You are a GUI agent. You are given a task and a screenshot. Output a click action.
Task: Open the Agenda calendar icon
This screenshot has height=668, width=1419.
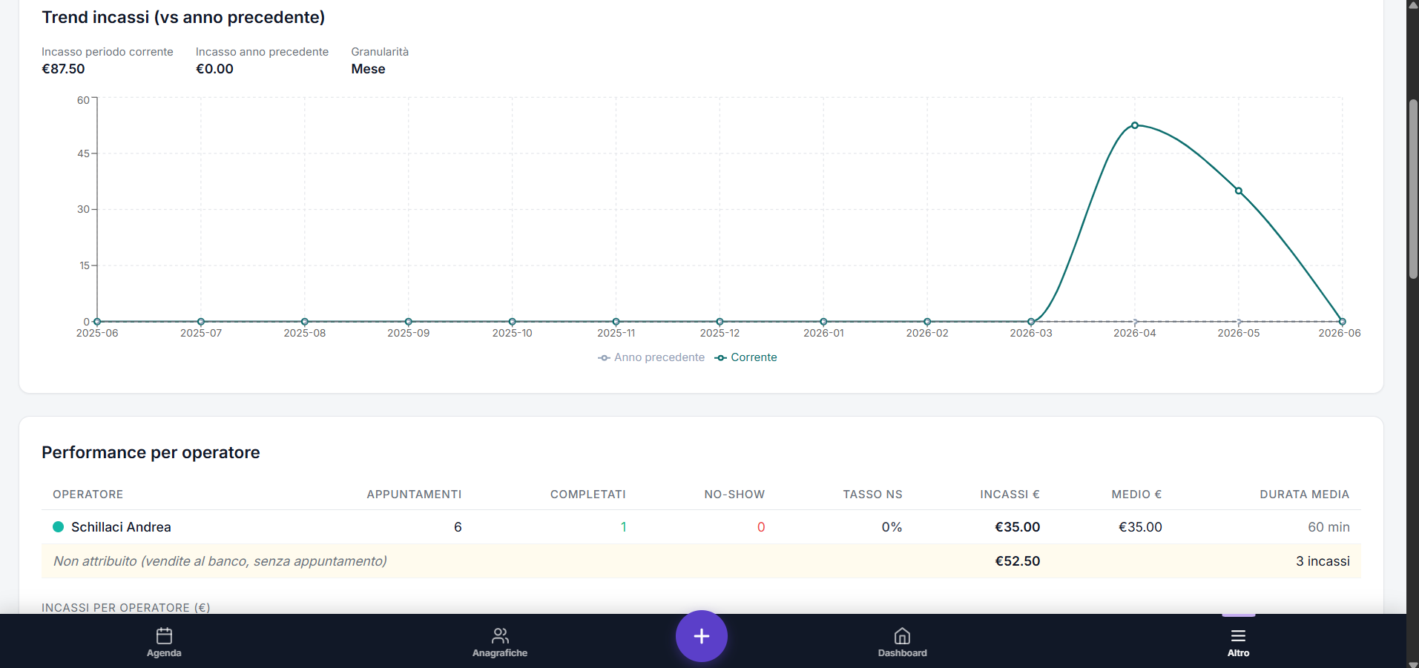point(164,635)
